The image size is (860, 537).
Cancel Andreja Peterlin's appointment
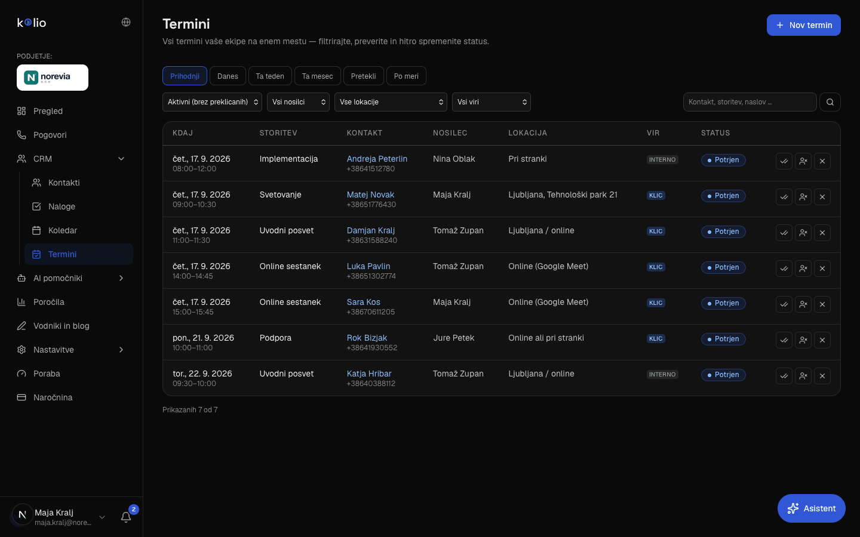(x=822, y=161)
